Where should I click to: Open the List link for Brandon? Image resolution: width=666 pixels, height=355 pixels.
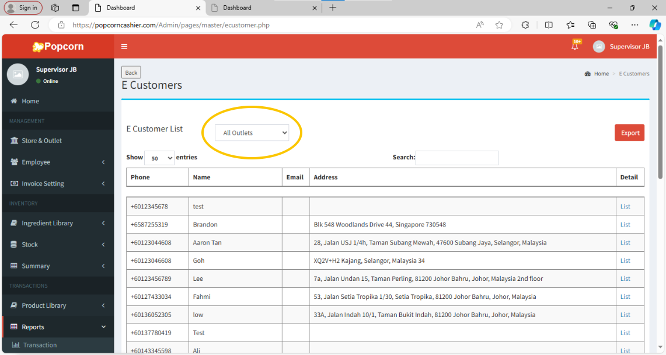(x=625, y=225)
